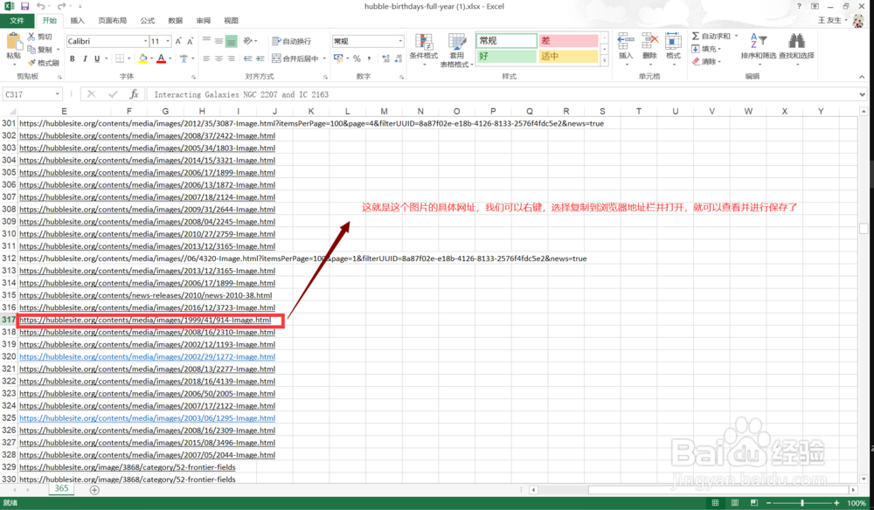Click the orientation text-angle icon
Viewport: 874px width, 510px height.
pos(248,41)
